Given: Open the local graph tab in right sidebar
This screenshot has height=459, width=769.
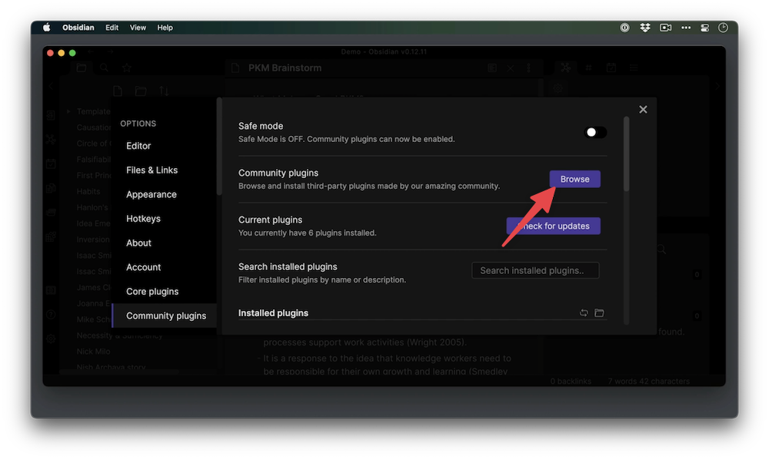Looking at the screenshot, I should (566, 68).
